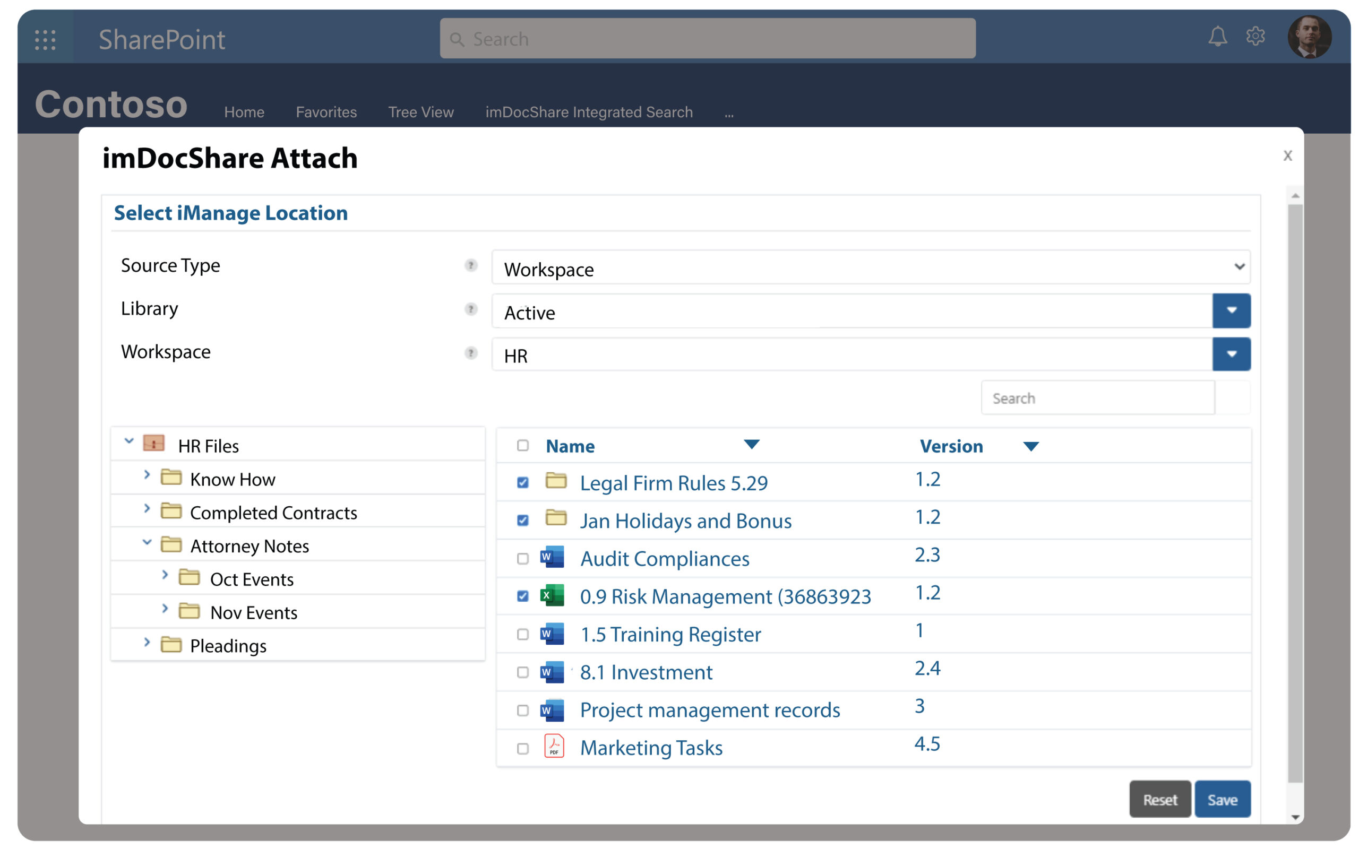Click the document list Search field

pos(1098,398)
